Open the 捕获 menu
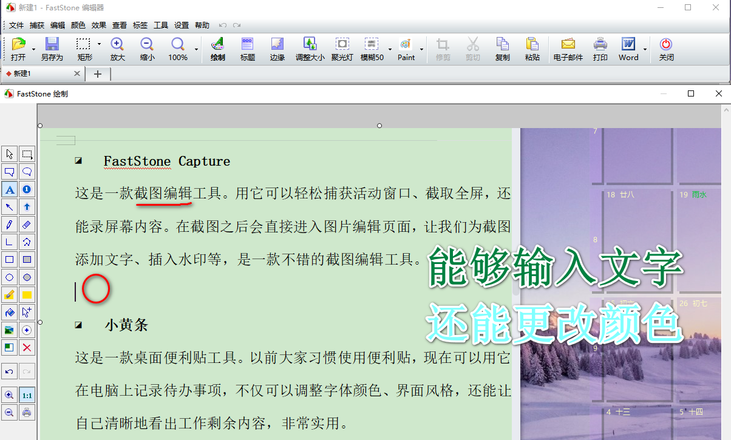Viewport: 731px width, 440px height. (x=36, y=25)
